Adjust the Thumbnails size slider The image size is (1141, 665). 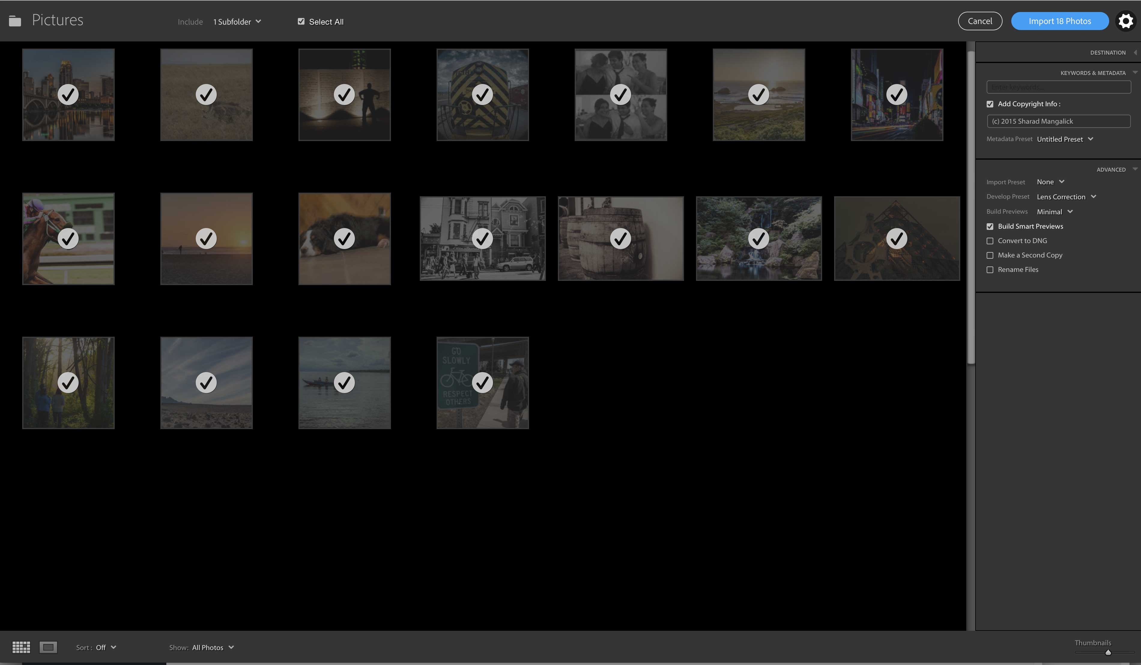1108,652
